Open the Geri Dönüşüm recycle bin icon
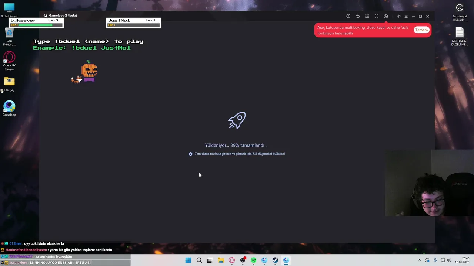 click(x=9, y=37)
